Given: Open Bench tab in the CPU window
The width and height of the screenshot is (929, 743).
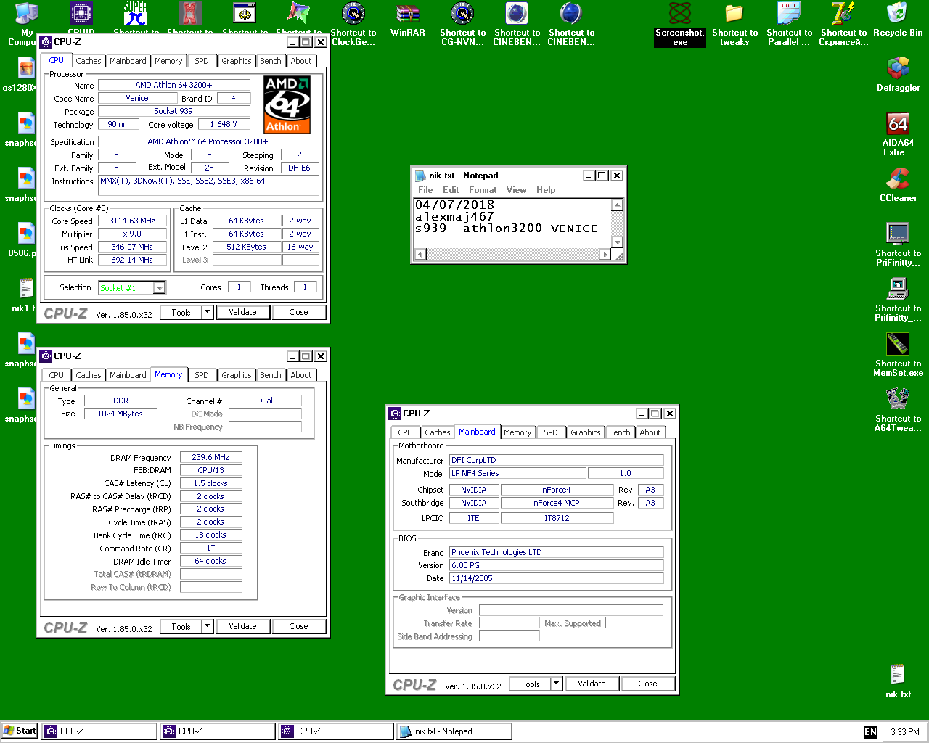Looking at the screenshot, I should pyautogui.click(x=271, y=61).
